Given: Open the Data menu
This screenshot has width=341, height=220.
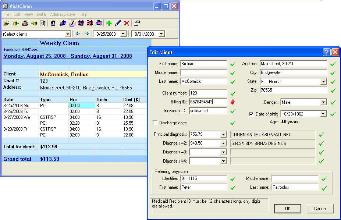Looking at the screenshot, I should click(x=42, y=14).
